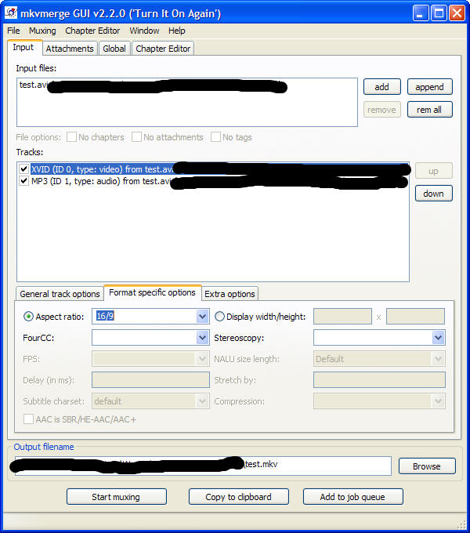Click the remove button
The height and width of the screenshot is (533, 470).
382,110
